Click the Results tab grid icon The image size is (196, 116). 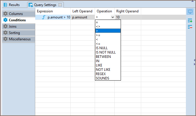point(5,5)
